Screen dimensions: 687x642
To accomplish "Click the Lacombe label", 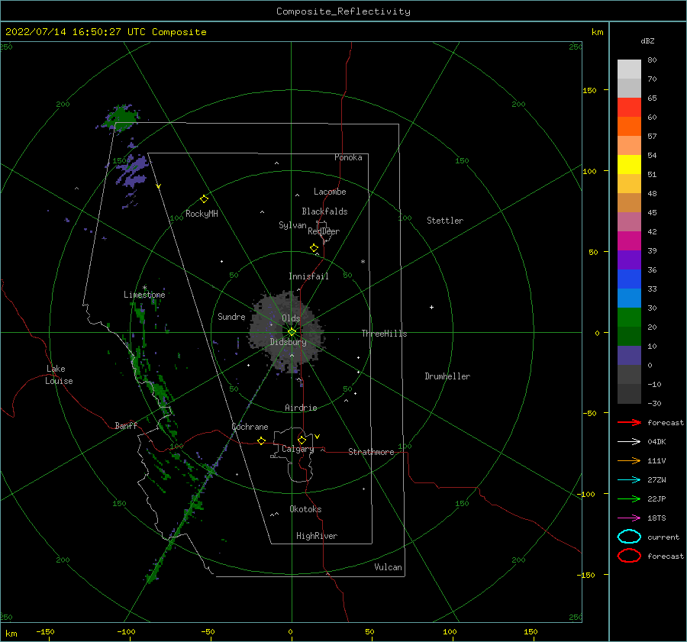I will click(330, 192).
